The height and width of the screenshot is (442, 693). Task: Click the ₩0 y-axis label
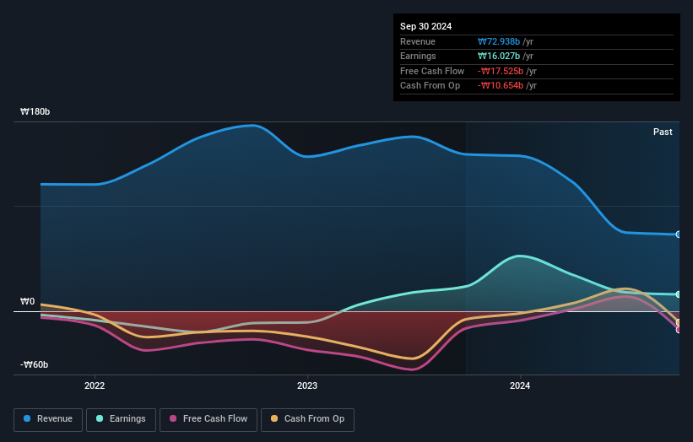tap(27, 302)
